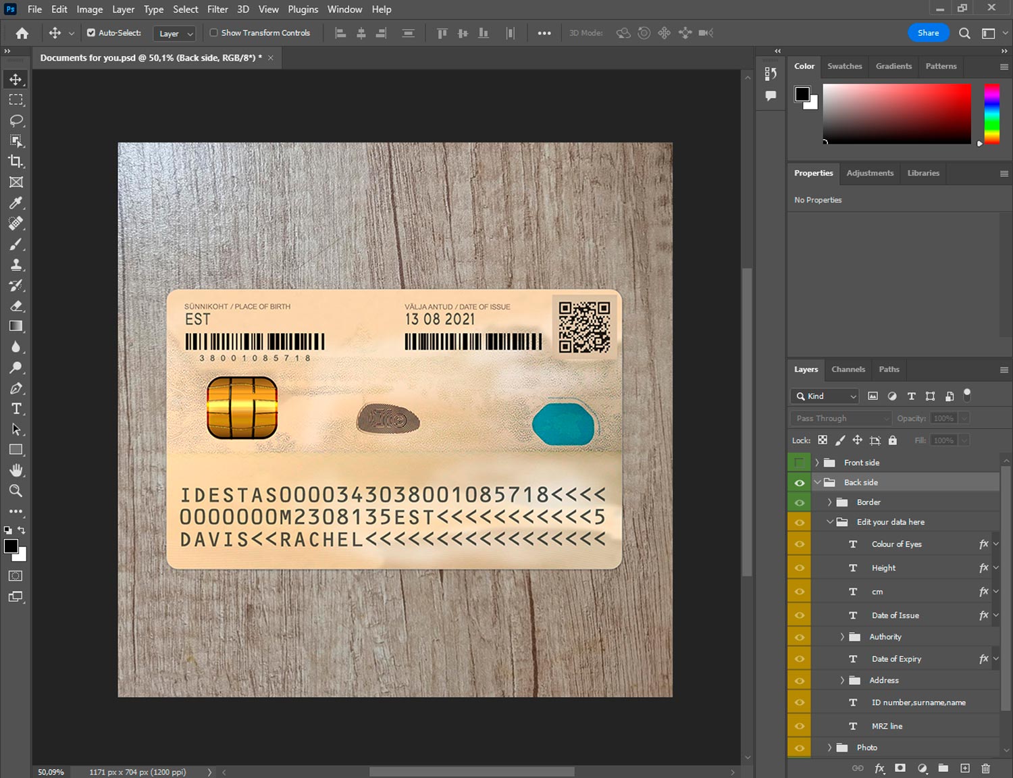
Task: Uncheck the Auto-Select checkbox
Action: 91,32
